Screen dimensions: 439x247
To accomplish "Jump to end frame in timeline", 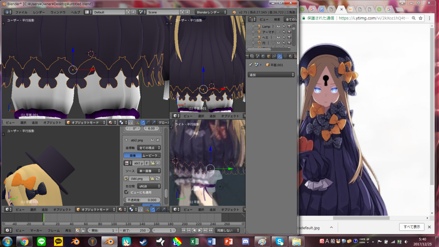I will coord(211,230).
